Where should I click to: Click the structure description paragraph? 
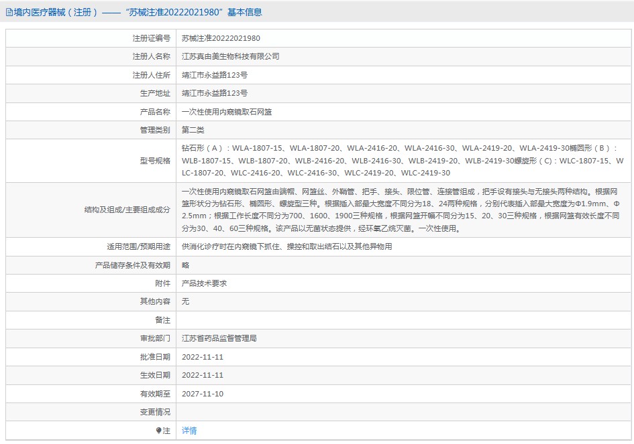click(x=401, y=210)
